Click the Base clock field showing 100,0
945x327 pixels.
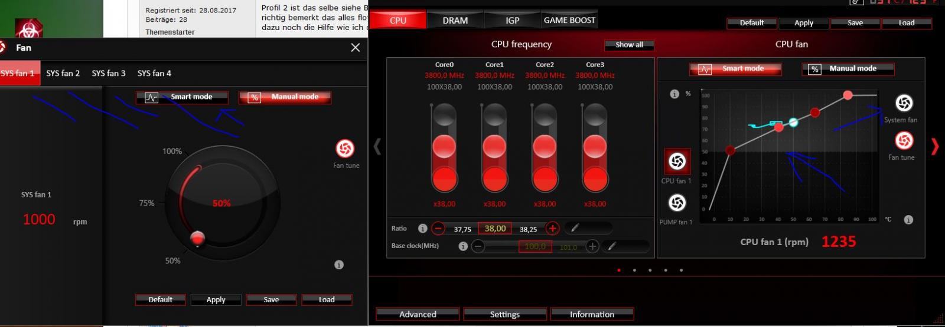(535, 246)
